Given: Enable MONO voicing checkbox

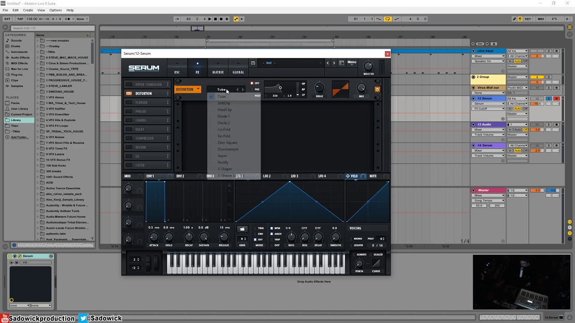Looking at the screenshot, I should click(350, 239).
